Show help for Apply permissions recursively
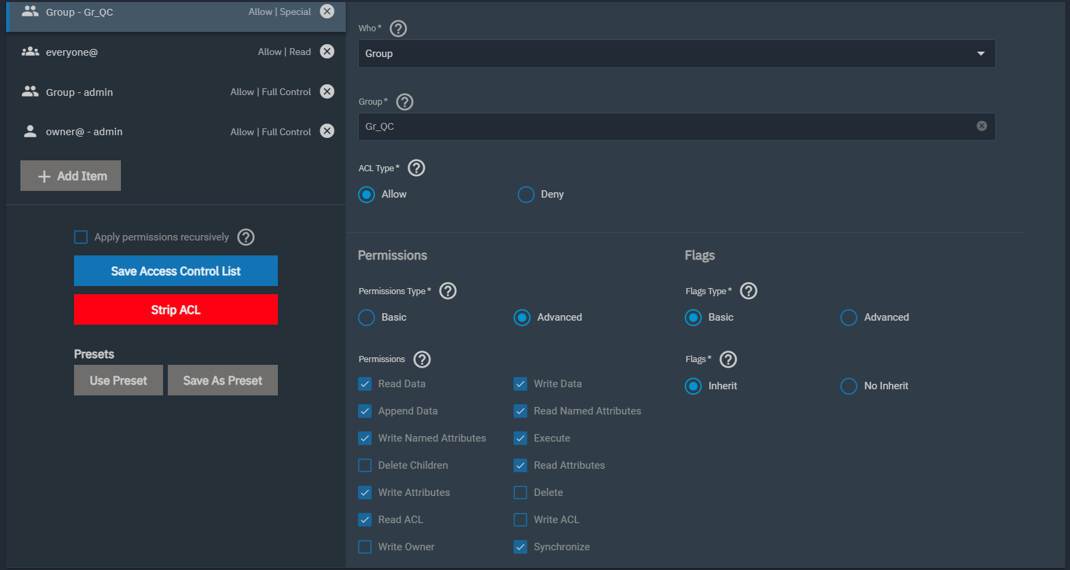This screenshot has width=1070, height=570. [x=246, y=237]
